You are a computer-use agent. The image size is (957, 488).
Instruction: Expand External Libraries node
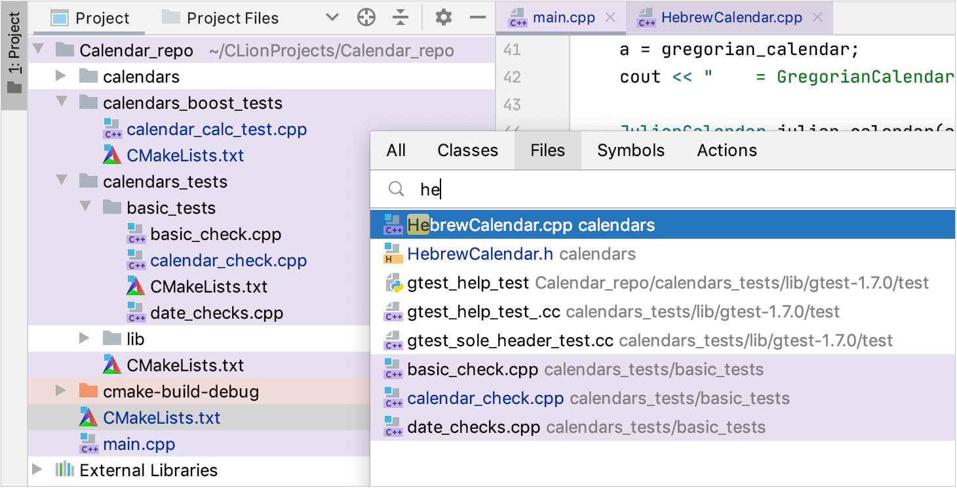(x=37, y=470)
